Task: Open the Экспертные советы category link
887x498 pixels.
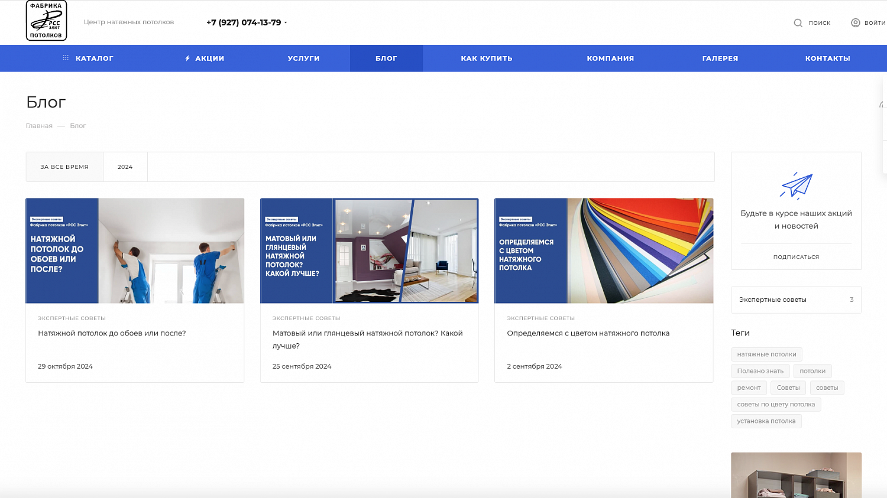Action: click(796, 300)
